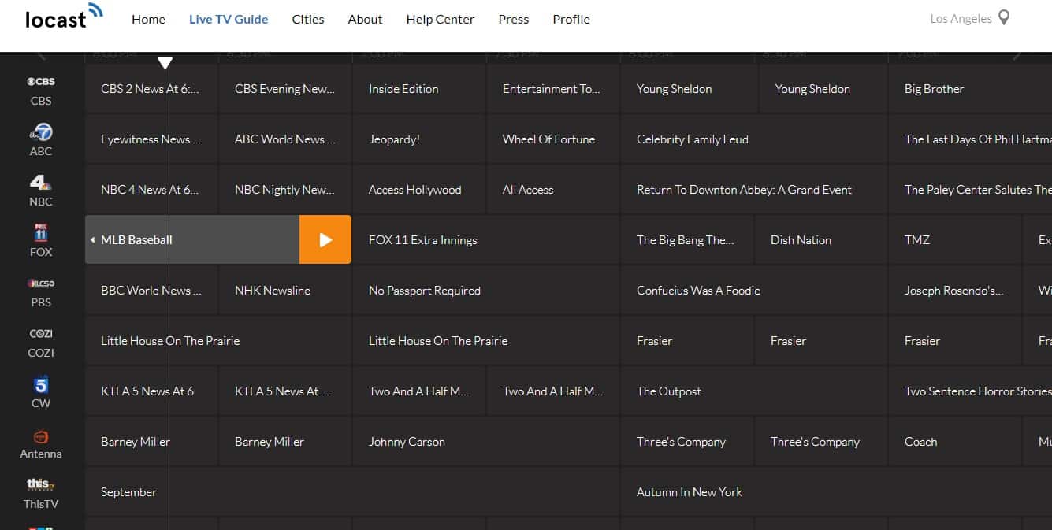Select Johnny Carson listing
Image resolution: width=1052 pixels, height=530 pixels.
[x=486, y=442]
